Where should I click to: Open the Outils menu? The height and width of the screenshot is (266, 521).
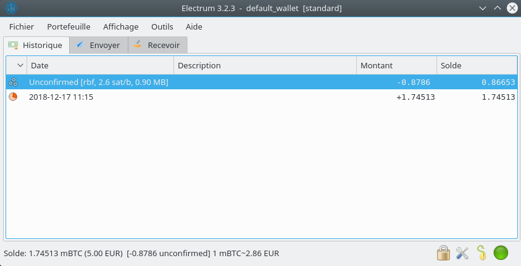coord(162,27)
